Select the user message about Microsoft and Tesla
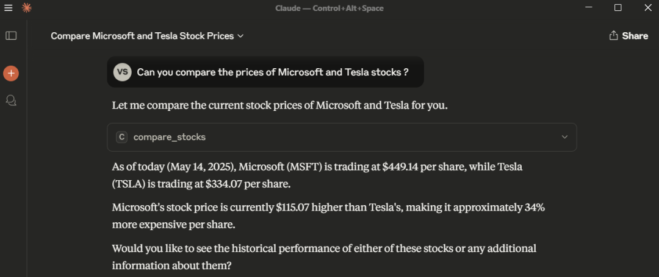659x277 pixels. point(272,72)
